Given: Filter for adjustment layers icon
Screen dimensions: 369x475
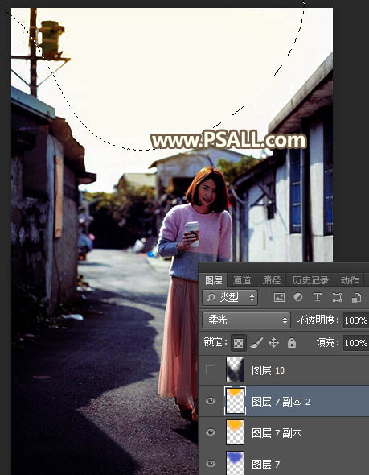Looking at the screenshot, I should click(298, 298).
